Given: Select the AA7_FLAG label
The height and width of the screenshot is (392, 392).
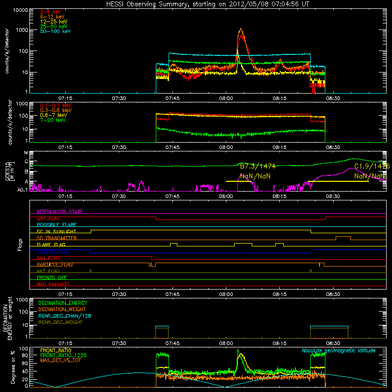Looking at the screenshot, I should 48,271.
